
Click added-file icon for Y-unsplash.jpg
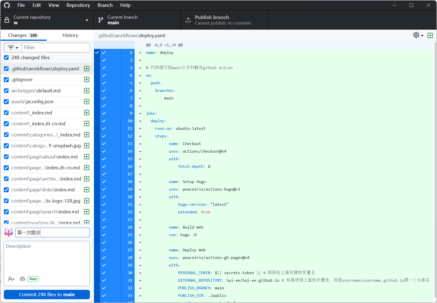click(x=87, y=146)
